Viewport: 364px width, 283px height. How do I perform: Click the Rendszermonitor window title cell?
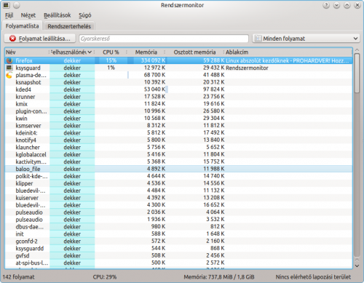point(247,68)
